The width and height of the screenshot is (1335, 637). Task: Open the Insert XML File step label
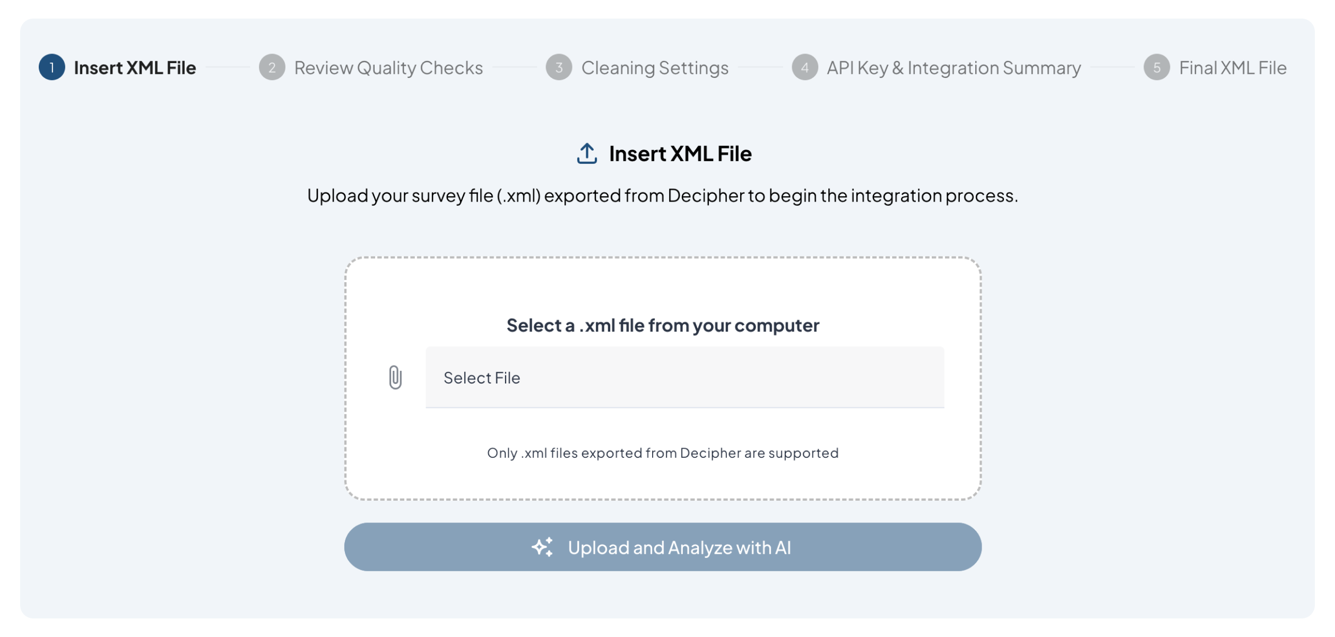point(135,68)
